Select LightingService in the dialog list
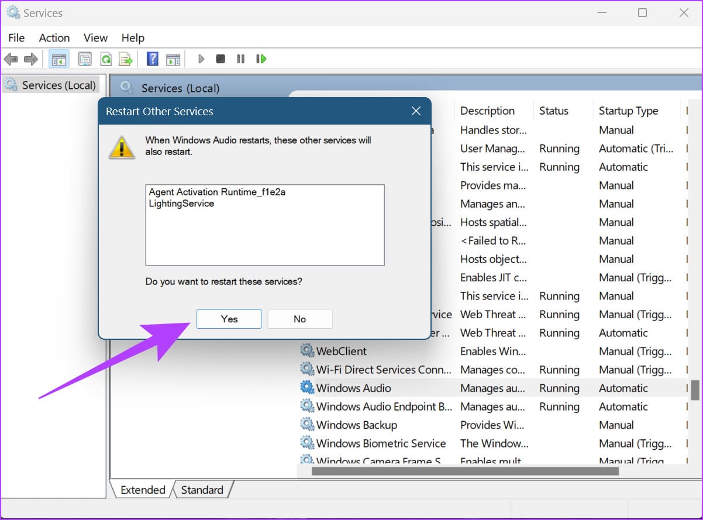This screenshot has width=703, height=520. click(181, 204)
